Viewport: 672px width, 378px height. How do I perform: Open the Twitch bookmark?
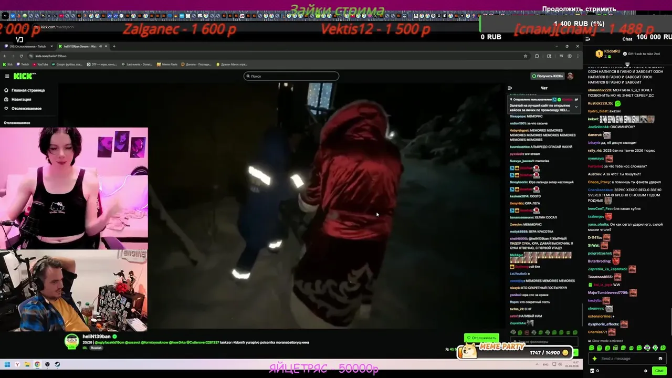point(23,64)
